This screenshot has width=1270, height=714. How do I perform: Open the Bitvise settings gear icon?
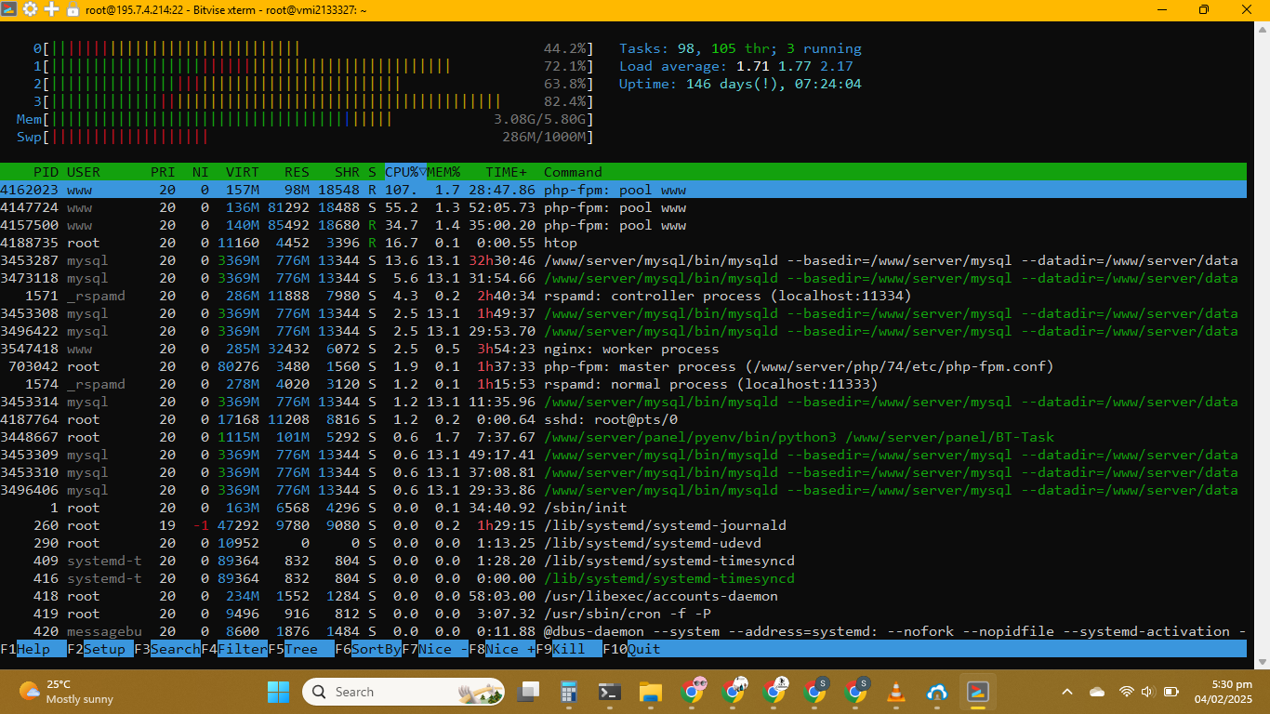[30, 9]
